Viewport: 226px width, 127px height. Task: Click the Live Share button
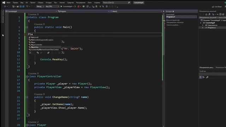(216, 7)
